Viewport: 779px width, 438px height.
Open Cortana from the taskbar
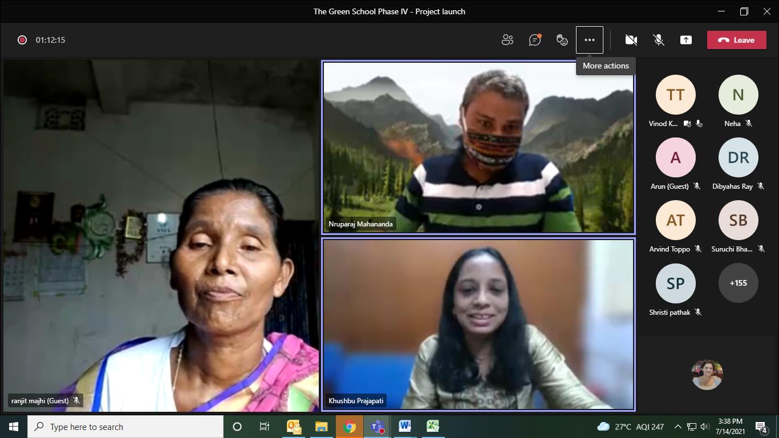point(237,427)
